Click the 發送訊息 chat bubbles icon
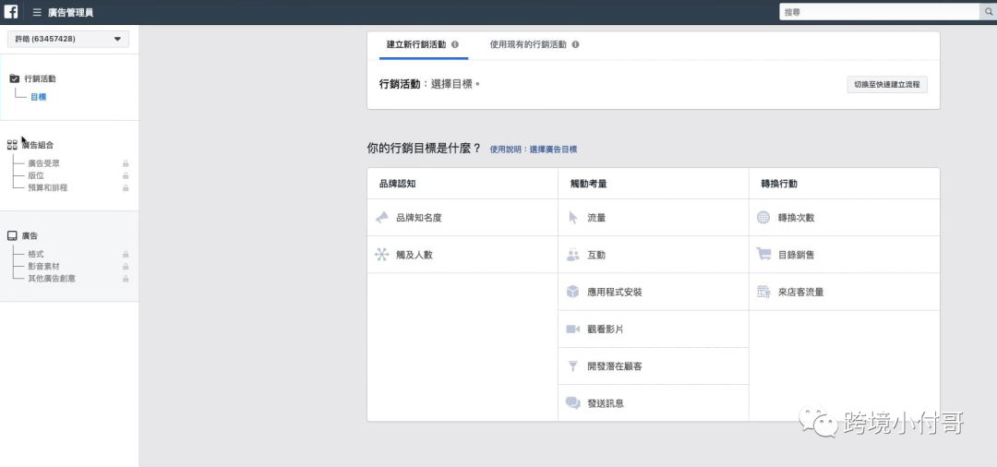997x467 pixels. click(x=573, y=403)
